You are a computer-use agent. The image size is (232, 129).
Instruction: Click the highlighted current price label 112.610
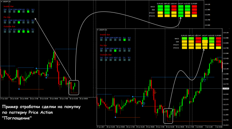point(226,89)
